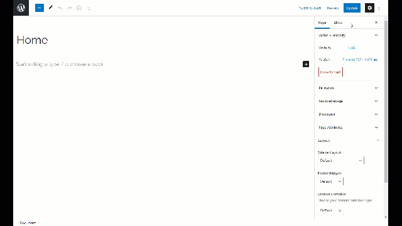The width and height of the screenshot is (402, 226).
Task: Click Switch to draft
Action: click(x=310, y=8)
